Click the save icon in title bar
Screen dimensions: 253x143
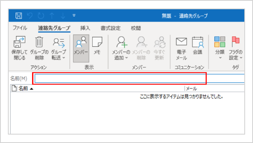click(x=19, y=16)
